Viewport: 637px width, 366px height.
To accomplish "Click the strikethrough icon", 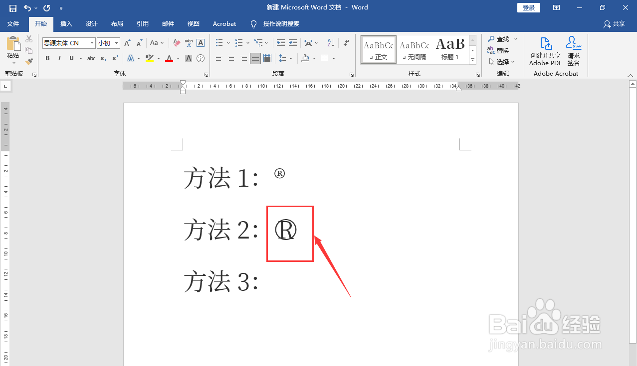I will pyautogui.click(x=91, y=58).
